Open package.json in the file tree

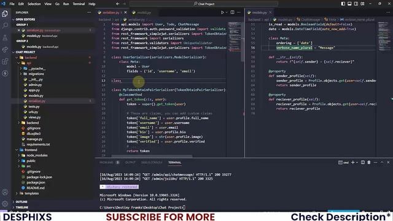pyautogui.click(x=36, y=182)
